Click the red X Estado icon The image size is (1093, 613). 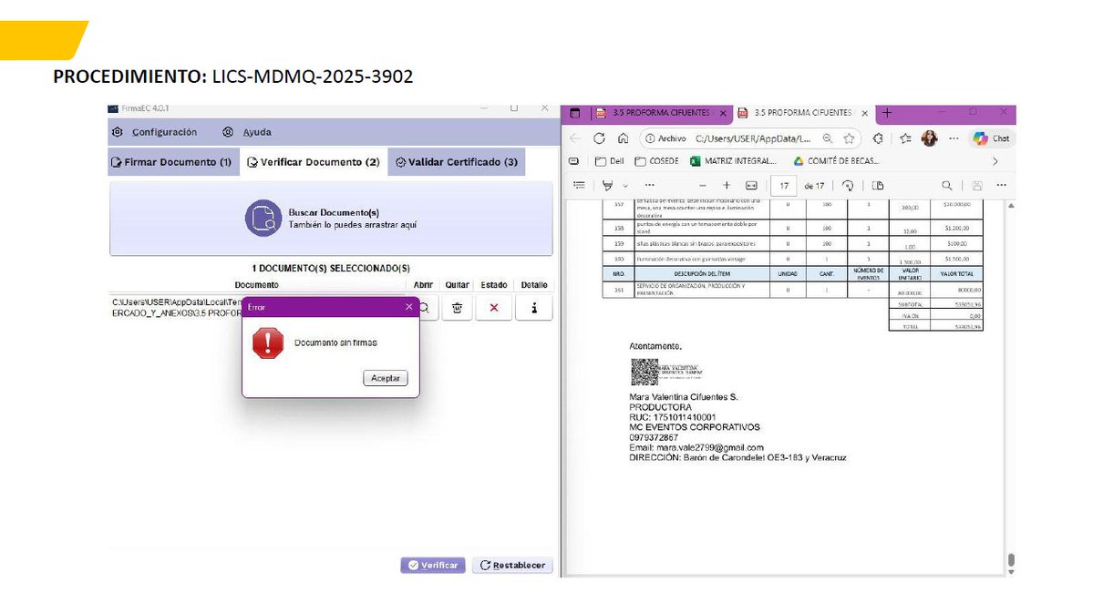tap(494, 308)
